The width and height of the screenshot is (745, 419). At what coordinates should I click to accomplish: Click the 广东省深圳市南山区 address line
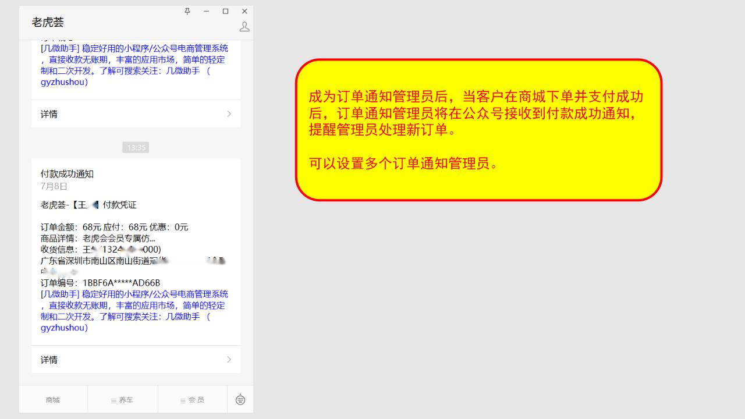click(x=133, y=260)
